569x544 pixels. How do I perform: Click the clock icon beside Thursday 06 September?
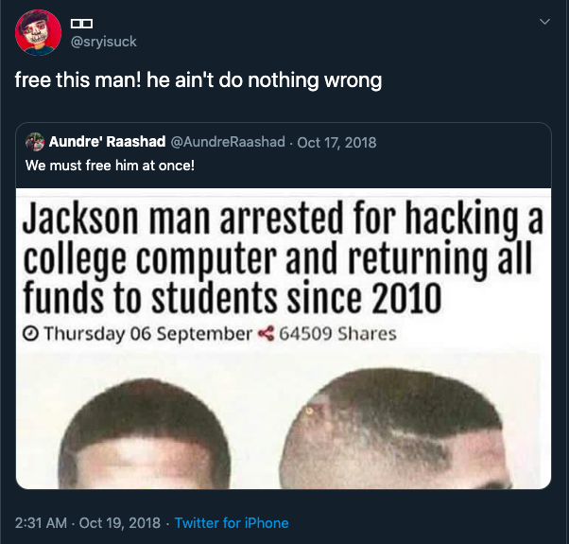coord(31,333)
